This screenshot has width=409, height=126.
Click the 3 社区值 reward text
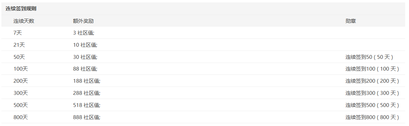83,33
